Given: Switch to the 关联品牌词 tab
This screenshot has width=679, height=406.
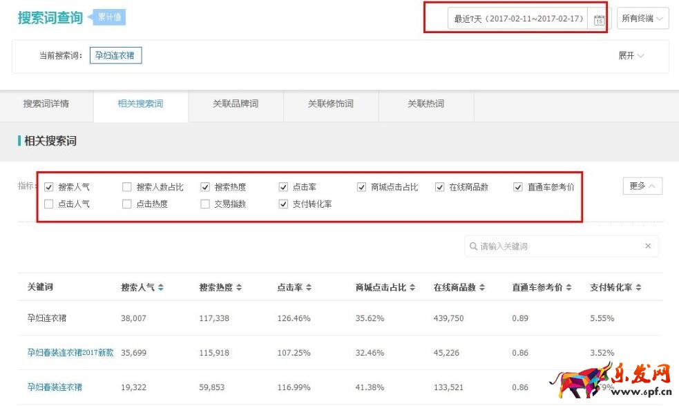Looking at the screenshot, I should click(x=236, y=104).
